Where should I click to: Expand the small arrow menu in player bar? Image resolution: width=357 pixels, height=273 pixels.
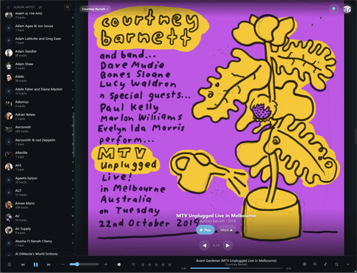tap(347, 264)
